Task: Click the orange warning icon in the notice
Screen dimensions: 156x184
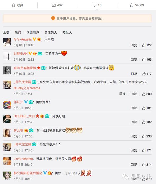Action: pyautogui.click(x=53, y=18)
